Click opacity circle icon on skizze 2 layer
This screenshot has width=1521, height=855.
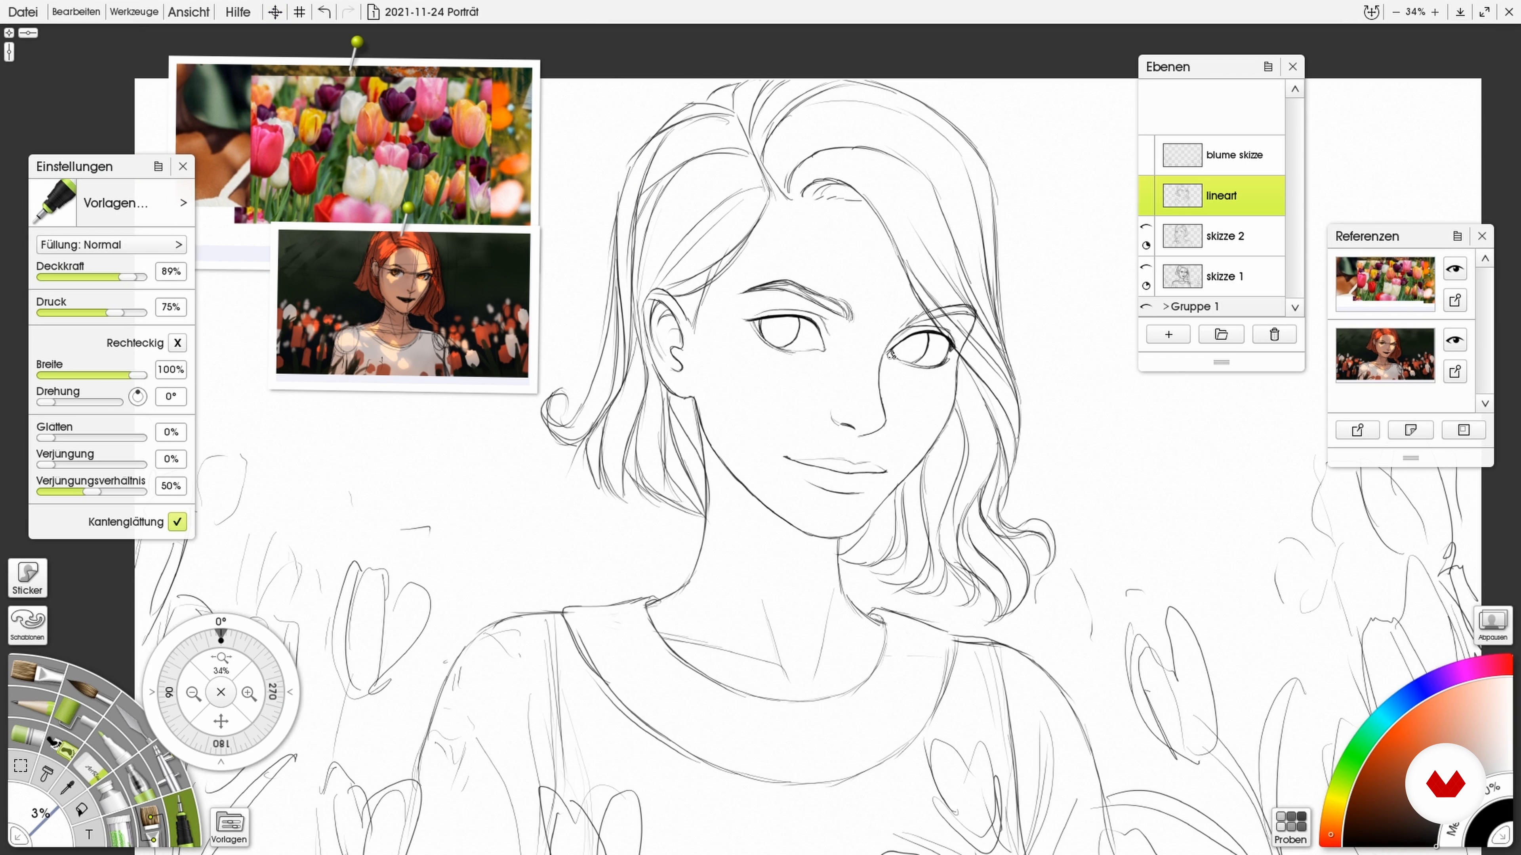1146,245
